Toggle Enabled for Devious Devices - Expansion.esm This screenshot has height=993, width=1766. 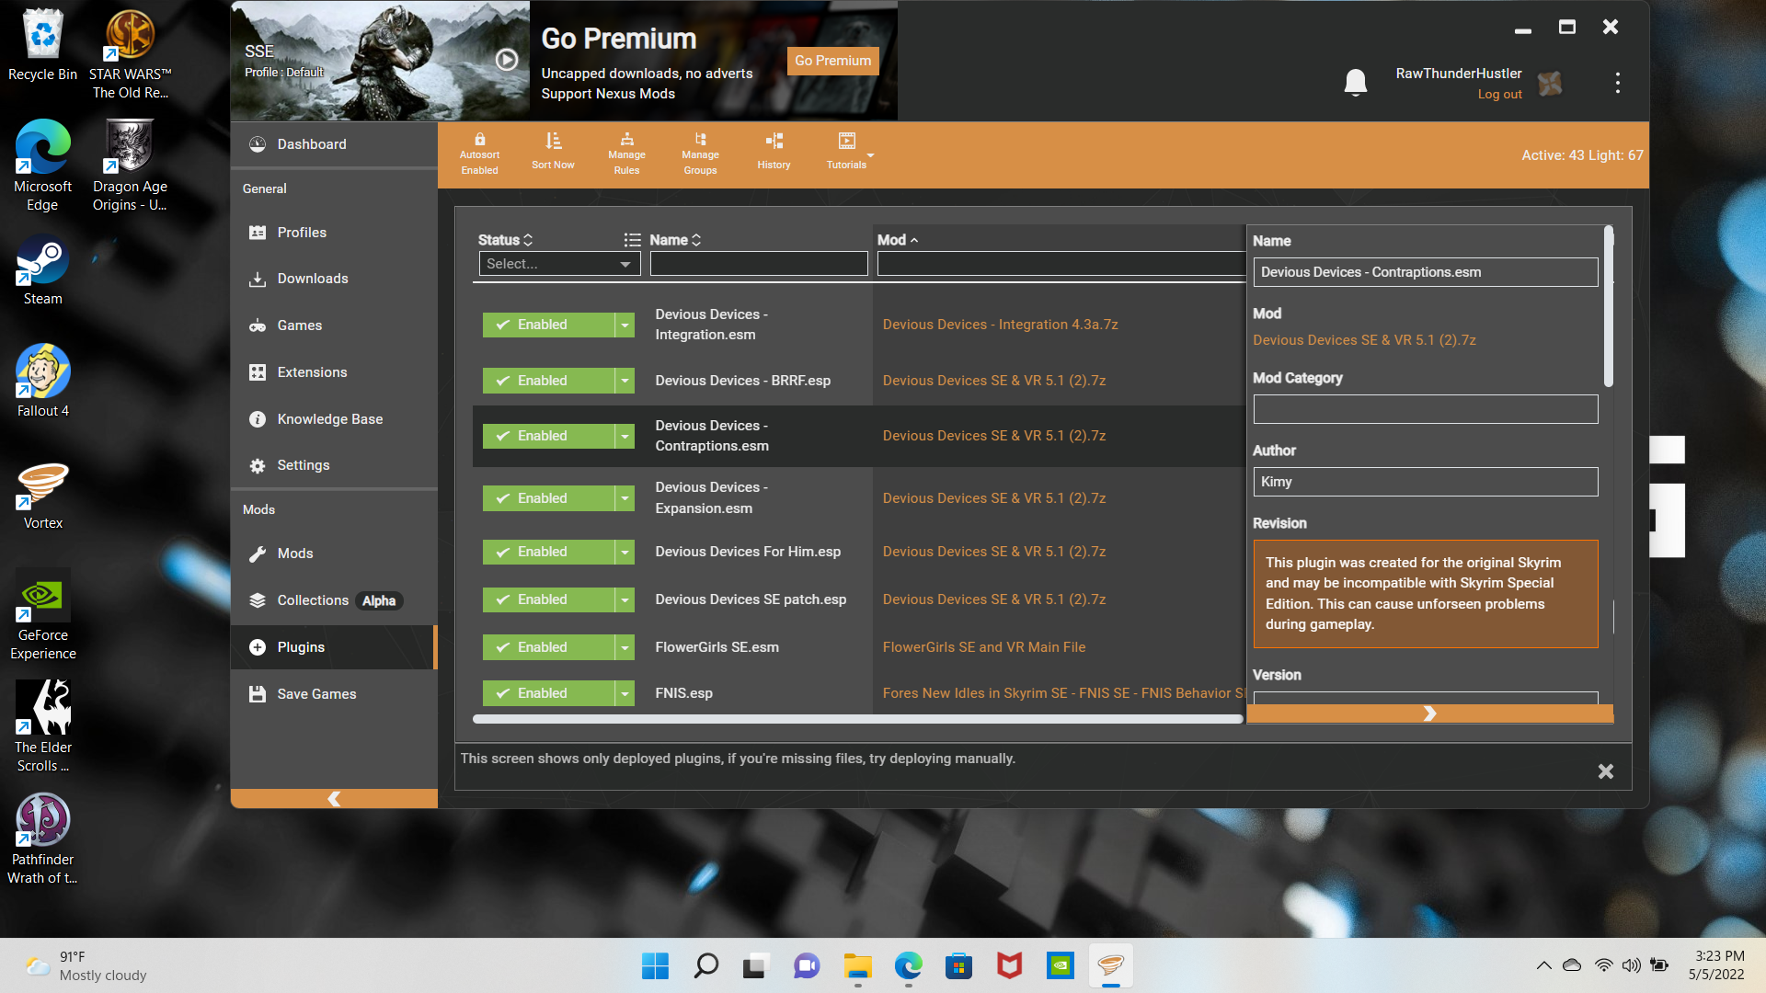[548, 498]
